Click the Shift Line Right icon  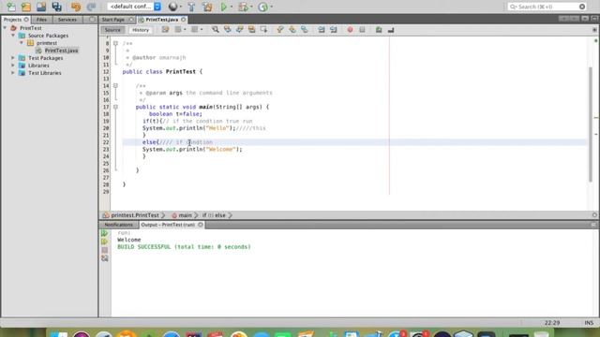point(334,30)
